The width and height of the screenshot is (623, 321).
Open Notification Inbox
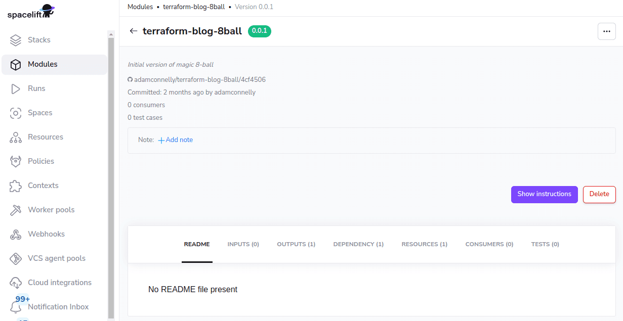pos(58,307)
